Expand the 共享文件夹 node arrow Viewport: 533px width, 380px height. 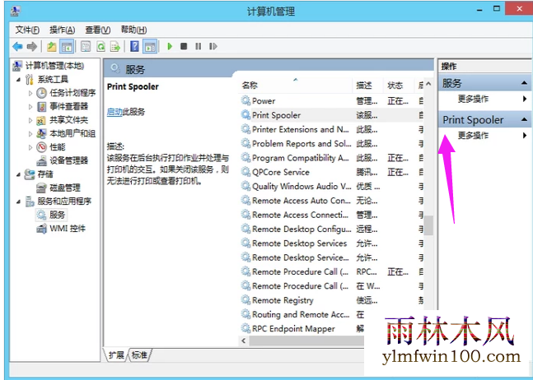tap(30, 120)
